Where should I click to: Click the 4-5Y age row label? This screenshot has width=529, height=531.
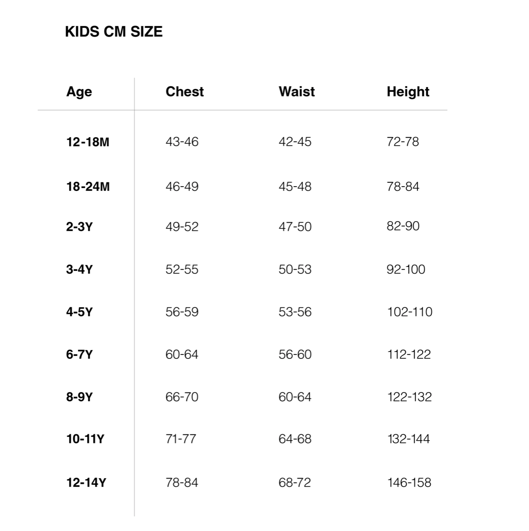coord(79,312)
